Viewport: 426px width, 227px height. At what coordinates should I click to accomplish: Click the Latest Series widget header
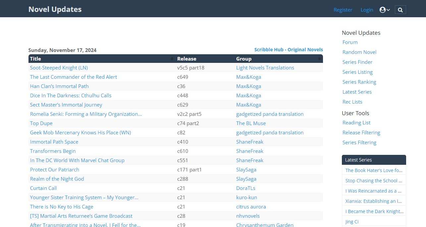[374, 160]
